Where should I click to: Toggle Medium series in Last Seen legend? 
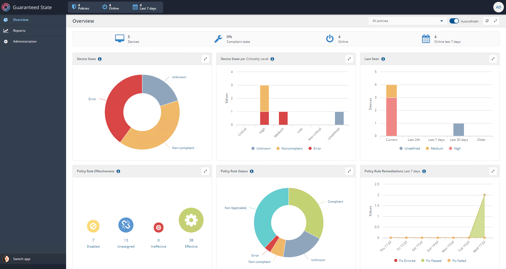click(x=434, y=149)
